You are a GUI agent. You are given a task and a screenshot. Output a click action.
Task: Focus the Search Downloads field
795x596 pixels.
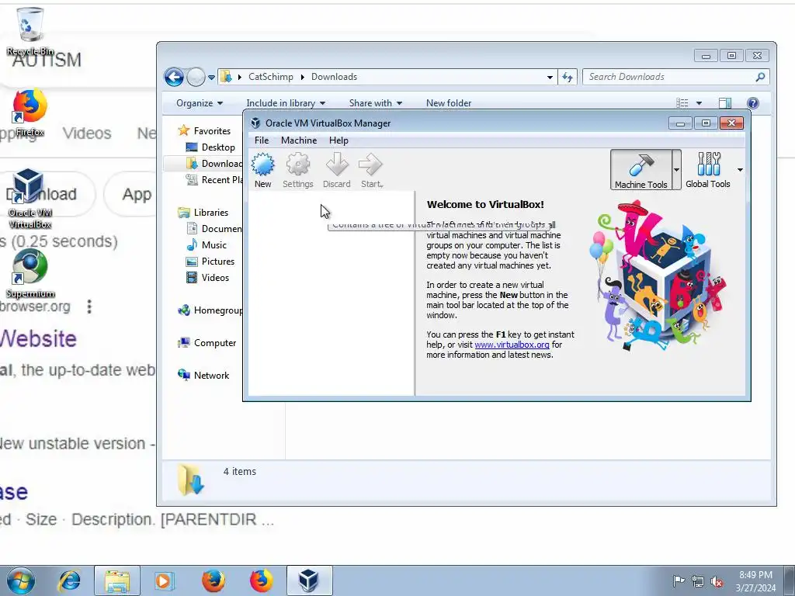[676, 77]
